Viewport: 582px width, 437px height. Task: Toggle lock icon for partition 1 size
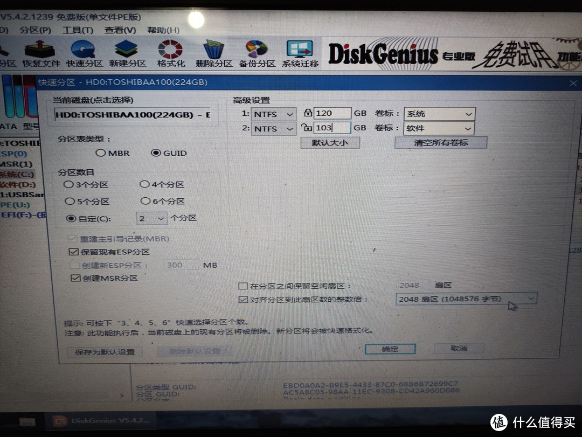tap(307, 113)
